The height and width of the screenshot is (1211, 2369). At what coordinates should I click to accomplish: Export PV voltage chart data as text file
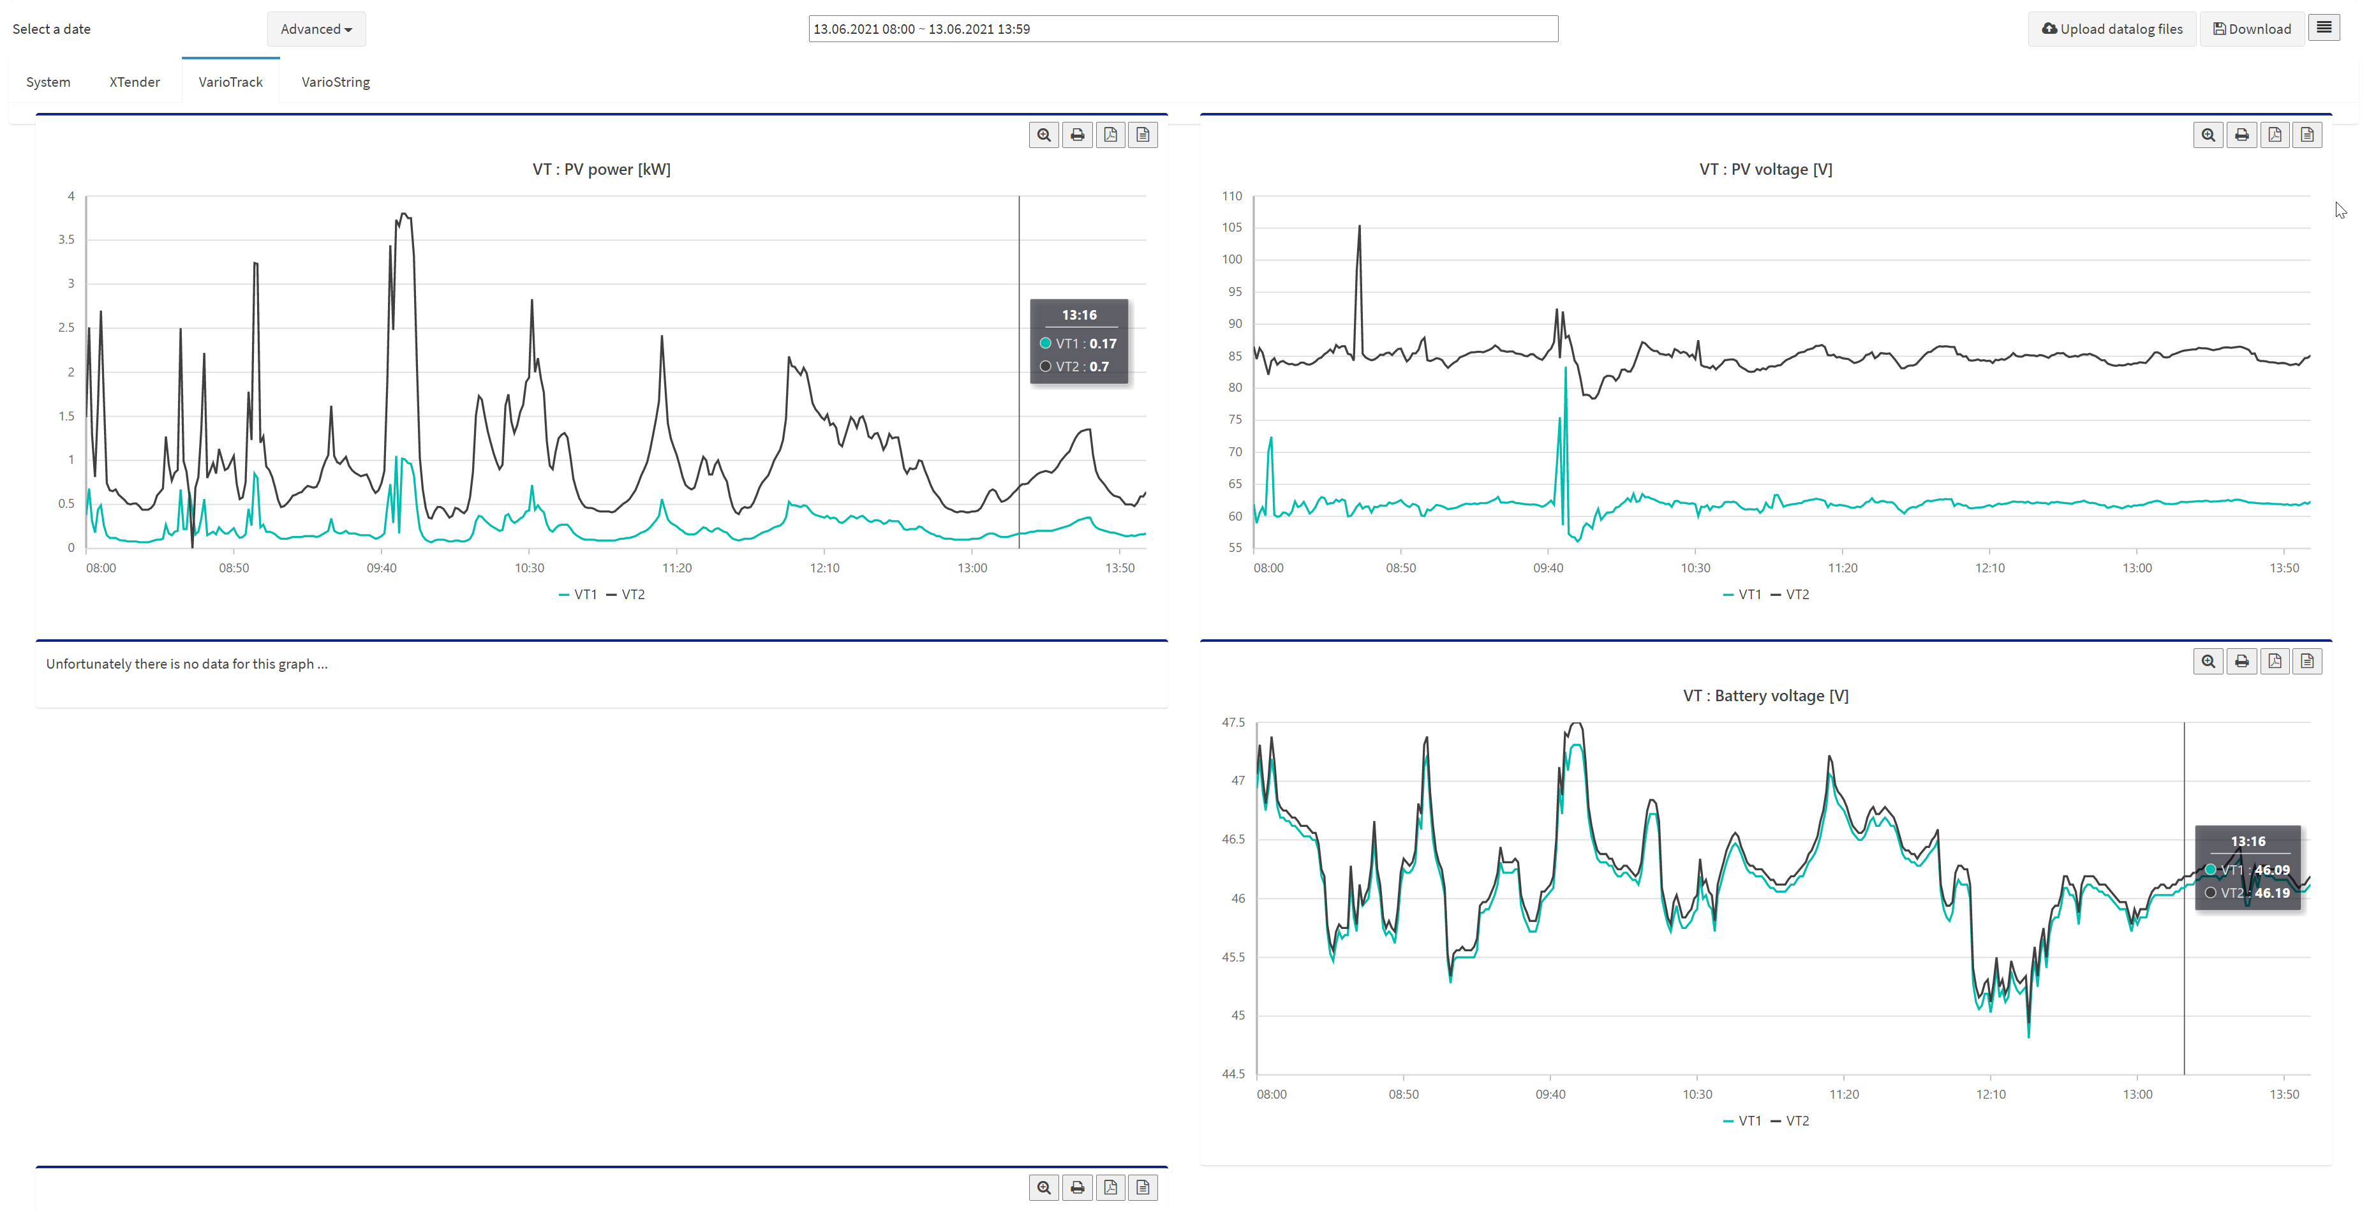pos(2307,135)
